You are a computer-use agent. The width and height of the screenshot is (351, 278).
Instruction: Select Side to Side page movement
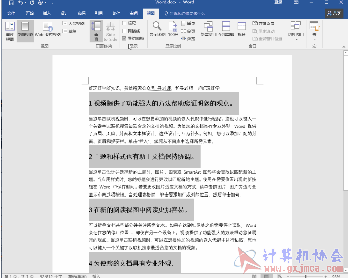tap(111, 31)
